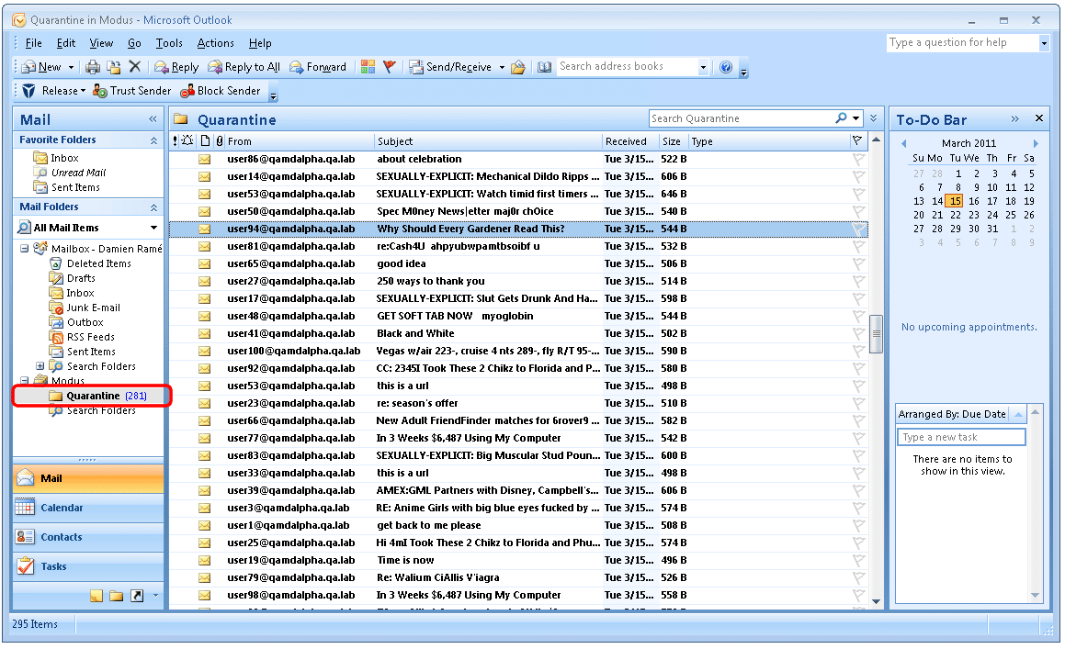Flag the 'Black and White' message
Image resolution: width=1065 pixels, height=649 pixels.
click(858, 333)
